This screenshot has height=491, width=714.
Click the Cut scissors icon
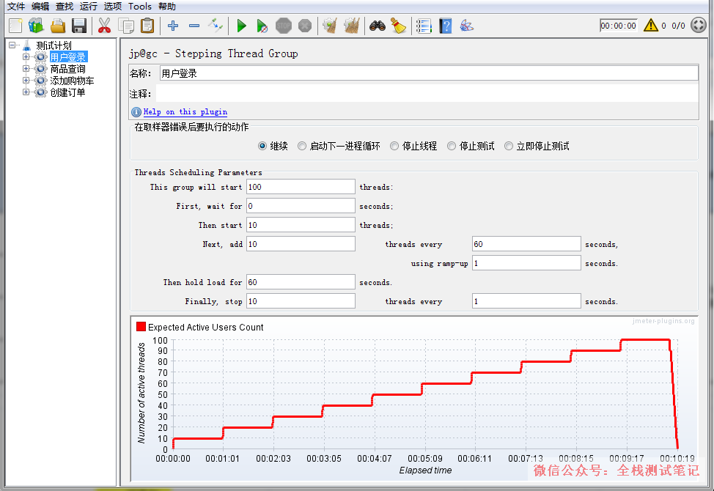tap(104, 26)
